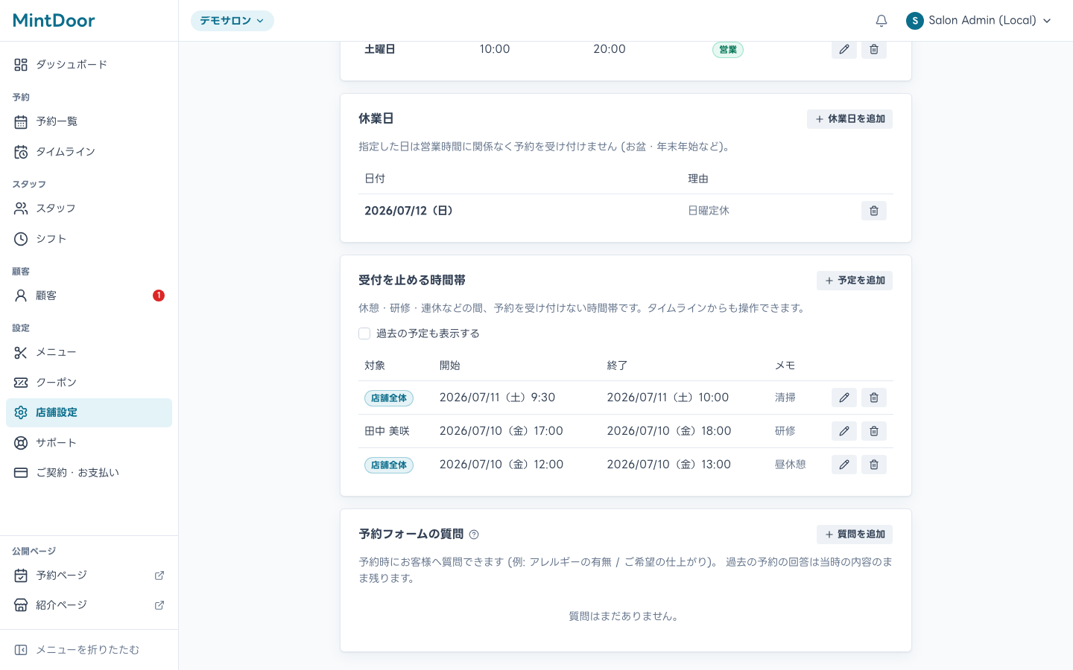Screen dimensions: 1073x670
Task: Enable 過去の予定も表示する checkbox
Action: pyautogui.click(x=364, y=334)
